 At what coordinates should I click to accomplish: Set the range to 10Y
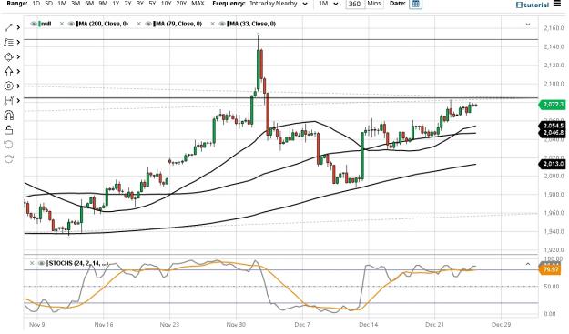click(167, 4)
